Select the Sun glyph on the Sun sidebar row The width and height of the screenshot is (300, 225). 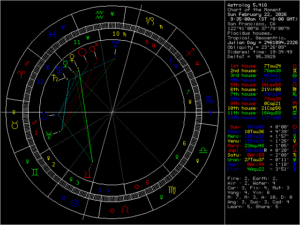coord(295,127)
